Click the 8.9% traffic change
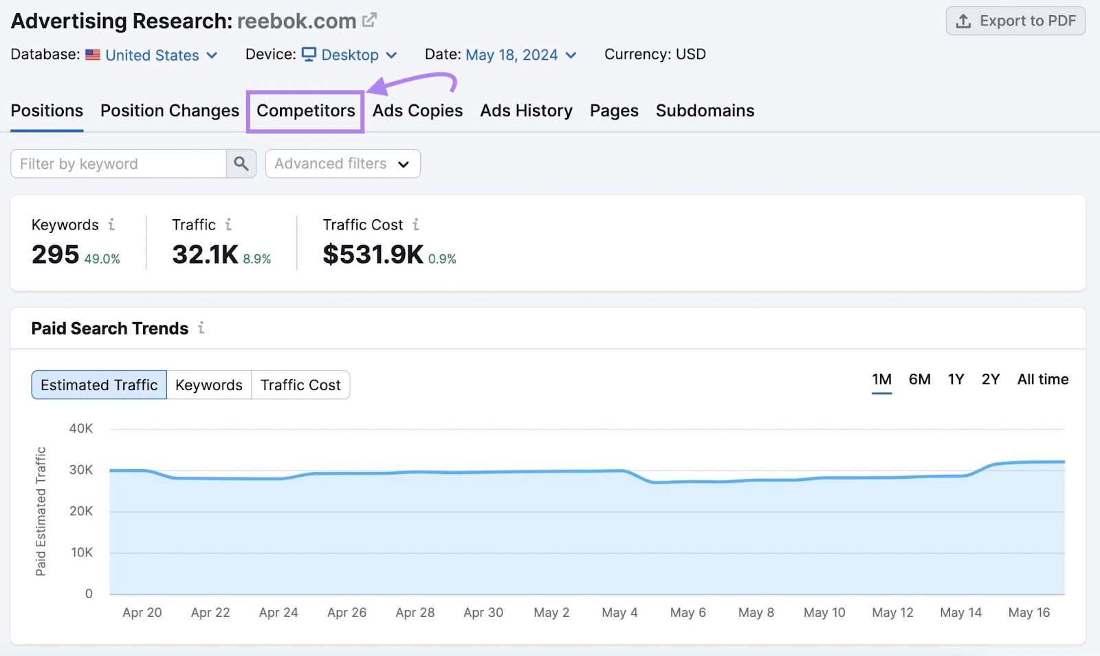The width and height of the screenshot is (1100, 656). pyautogui.click(x=257, y=259)
